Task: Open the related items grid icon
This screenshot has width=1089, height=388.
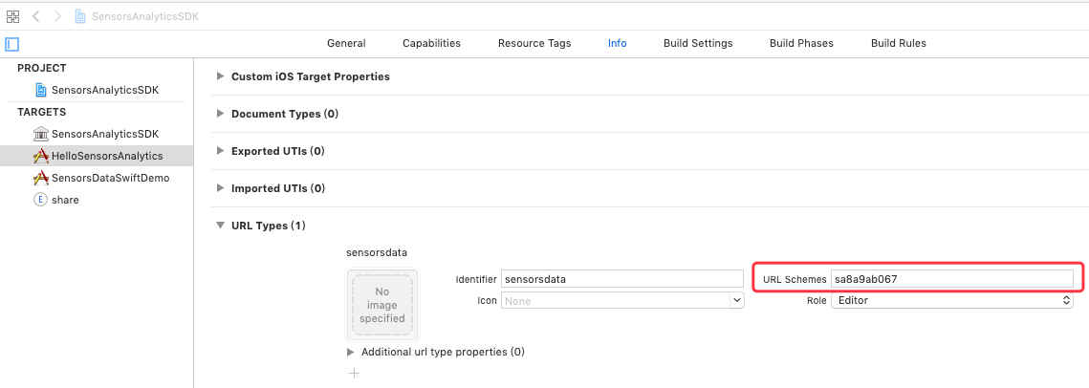Action: coord(12,16)
